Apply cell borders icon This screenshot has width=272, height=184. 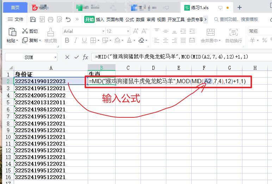(93, 41)
